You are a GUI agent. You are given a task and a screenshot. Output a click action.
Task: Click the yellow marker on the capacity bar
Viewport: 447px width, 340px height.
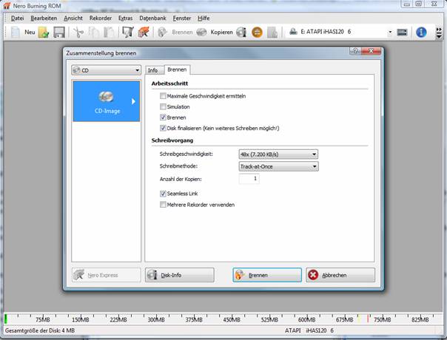(359, 319)
